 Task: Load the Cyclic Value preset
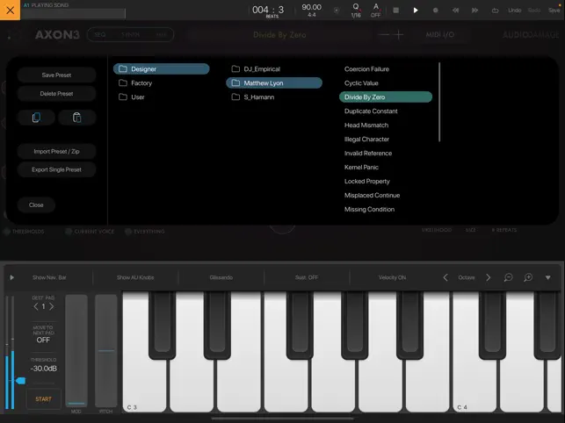coord(386,82)
